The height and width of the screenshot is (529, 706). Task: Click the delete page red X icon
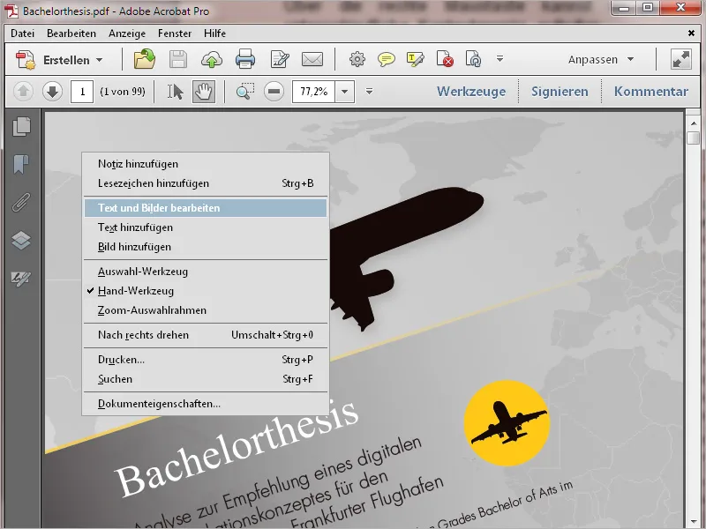(x=445, y=59)
